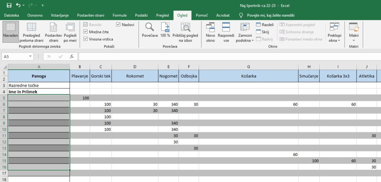Undo the last action
The width and height of the screenshot is (381, 182).
[18, 5]
